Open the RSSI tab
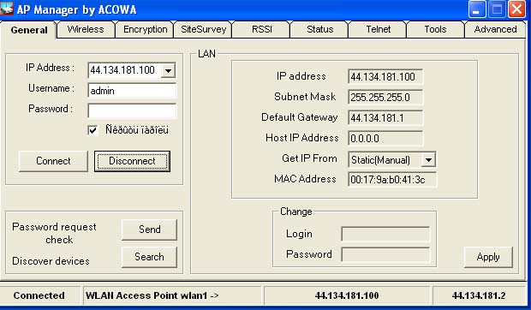 point(262,29)
